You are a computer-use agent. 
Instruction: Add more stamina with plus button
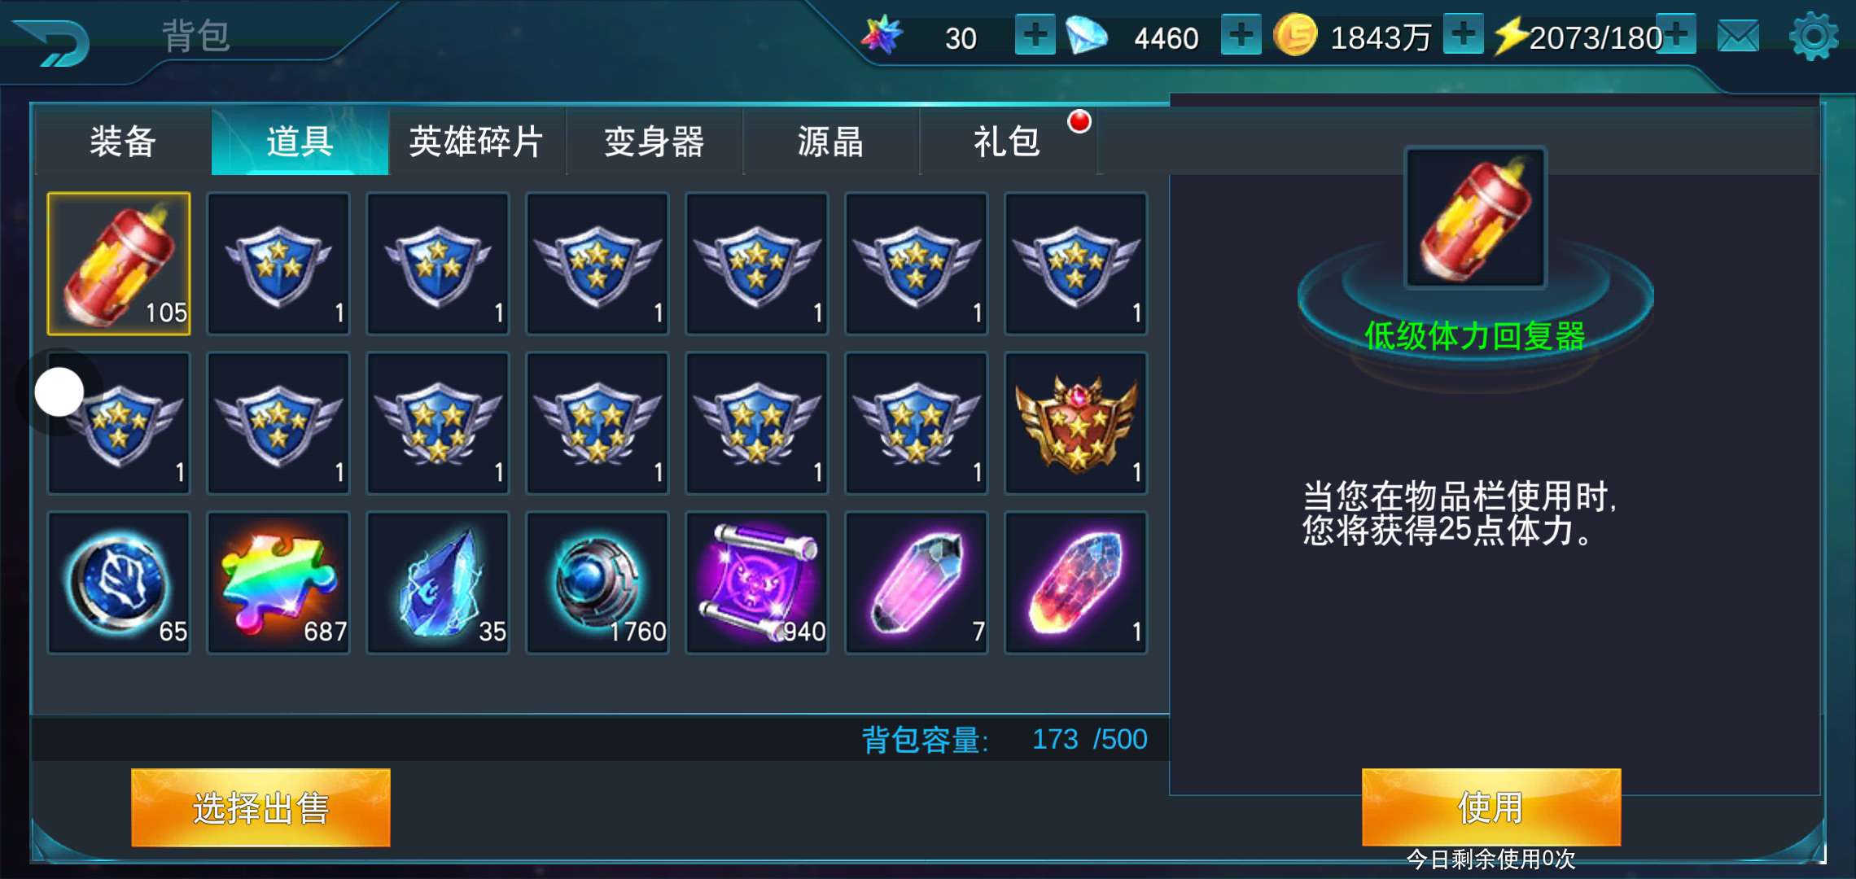(x=1677, y=35)
